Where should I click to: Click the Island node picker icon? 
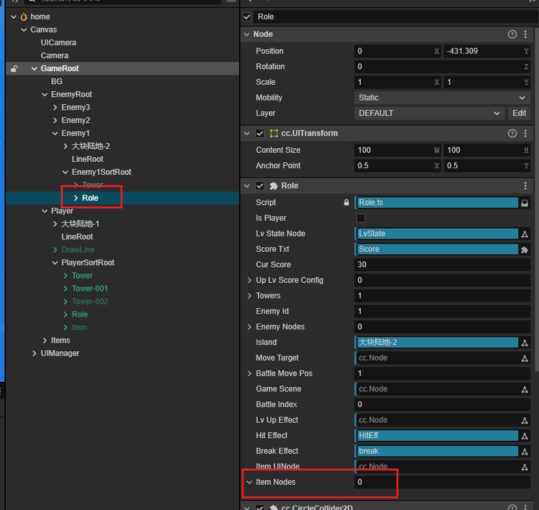point(525,343)
